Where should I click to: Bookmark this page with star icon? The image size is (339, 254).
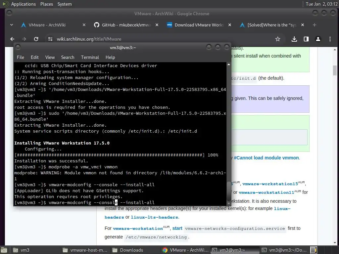[x=278, y=39]
